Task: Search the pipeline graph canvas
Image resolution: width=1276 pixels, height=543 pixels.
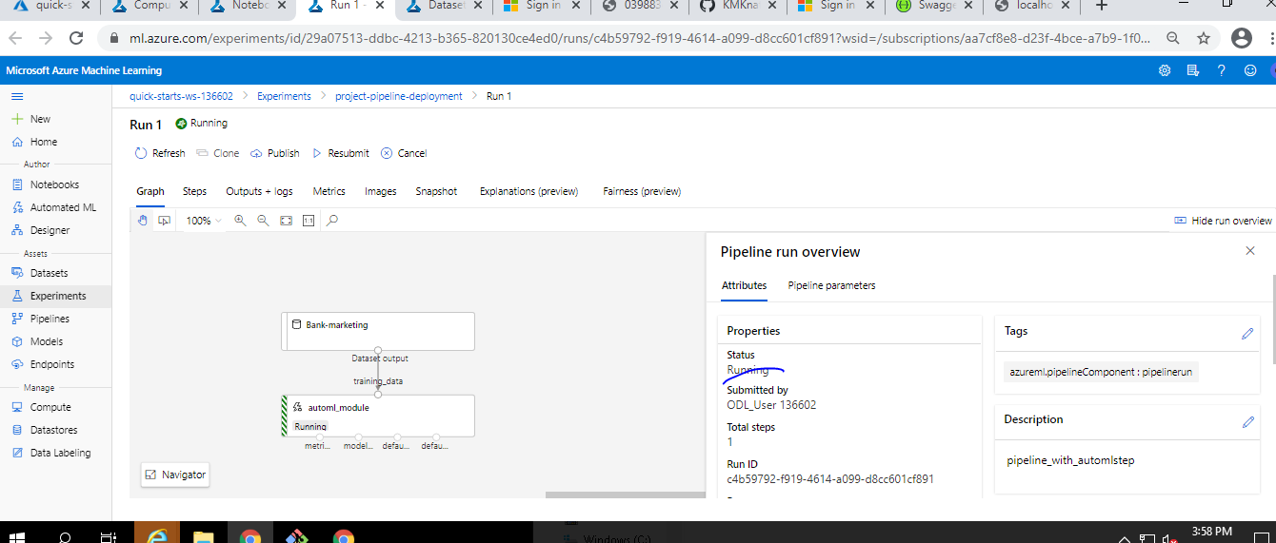Action: [x=332, y=220]
